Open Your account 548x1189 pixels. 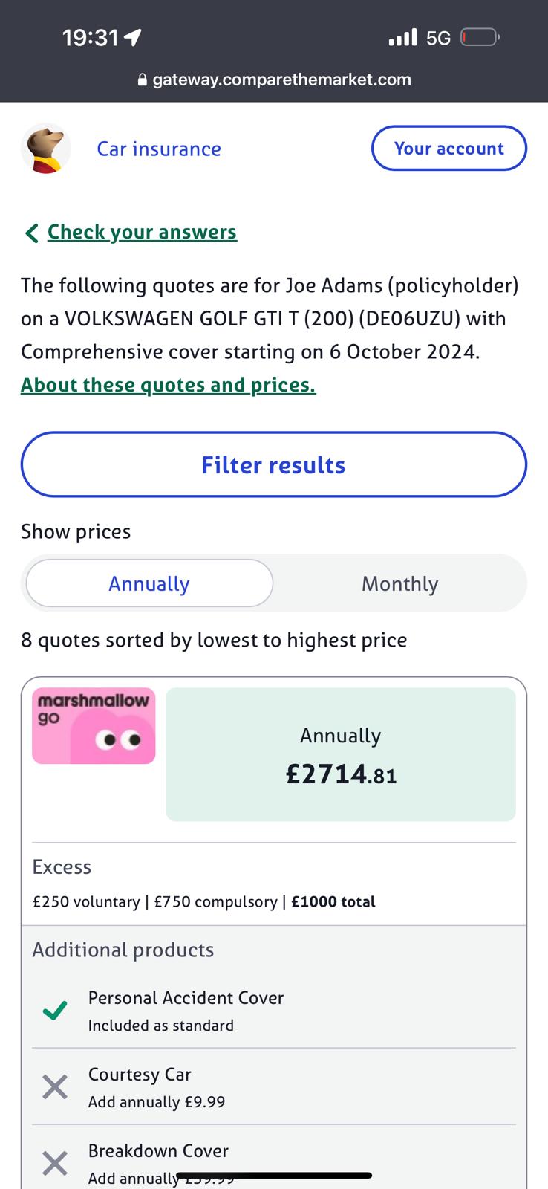(448, 148)
